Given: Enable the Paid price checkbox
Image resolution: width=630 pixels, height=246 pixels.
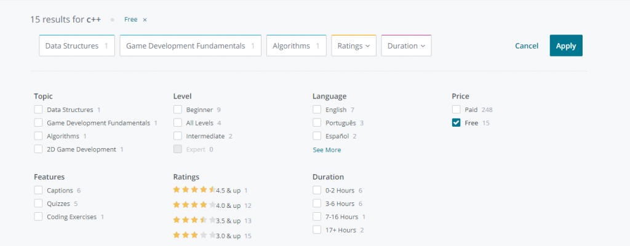Looking at the screenshot, I should click(456, 109).
